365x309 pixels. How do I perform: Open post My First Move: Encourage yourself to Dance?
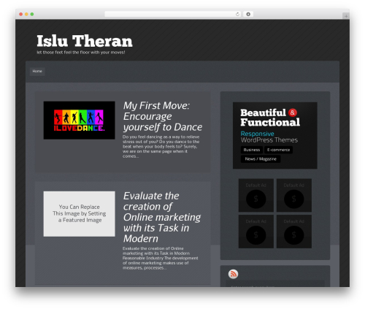163,116
